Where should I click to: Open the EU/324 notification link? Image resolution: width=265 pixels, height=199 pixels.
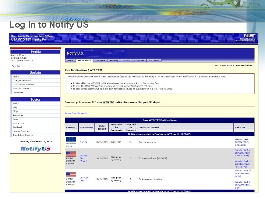pos(83,142)
